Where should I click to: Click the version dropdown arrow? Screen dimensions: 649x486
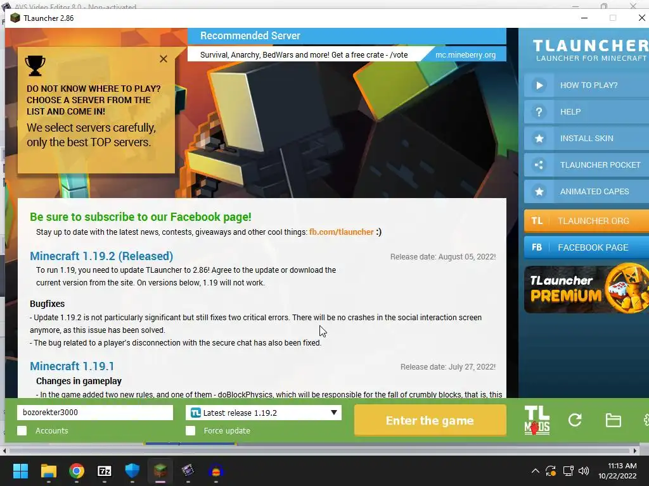333,413
